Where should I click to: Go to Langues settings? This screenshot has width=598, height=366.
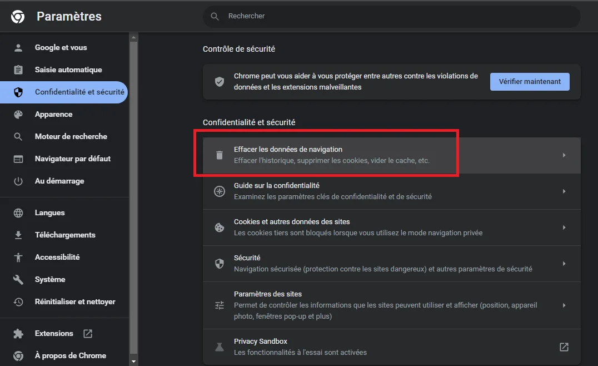tap(49, 213)
